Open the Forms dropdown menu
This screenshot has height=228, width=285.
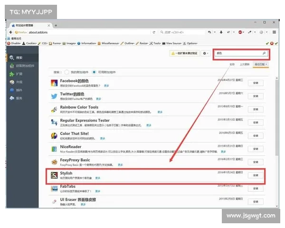point(55,43)
